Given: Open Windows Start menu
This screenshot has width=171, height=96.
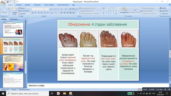Looking at the screenshot, I should pos(3,94).
